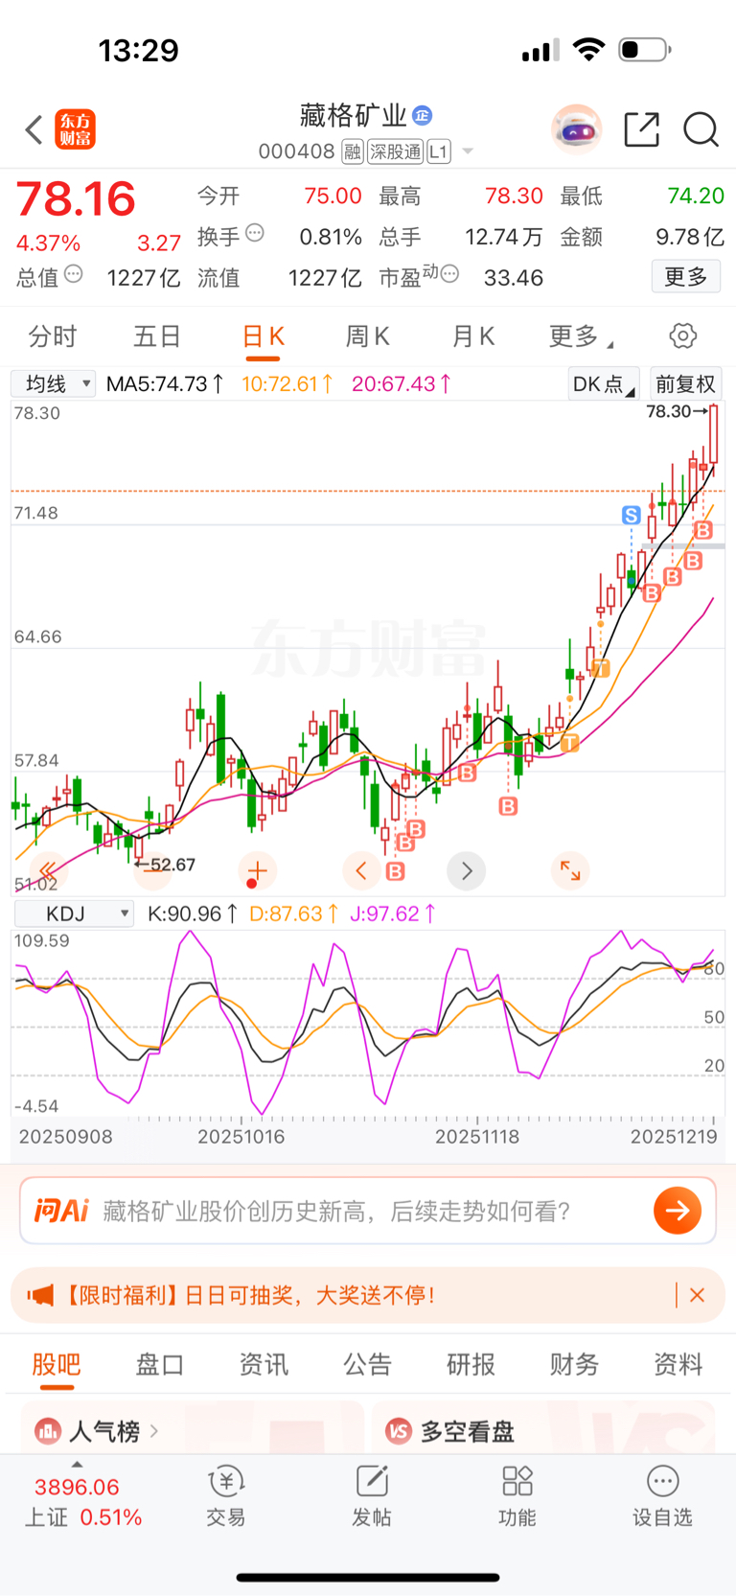Screen dimensions: 736x1596
Task: Open the 资讯 tab
Action: tap(264, 1364)
